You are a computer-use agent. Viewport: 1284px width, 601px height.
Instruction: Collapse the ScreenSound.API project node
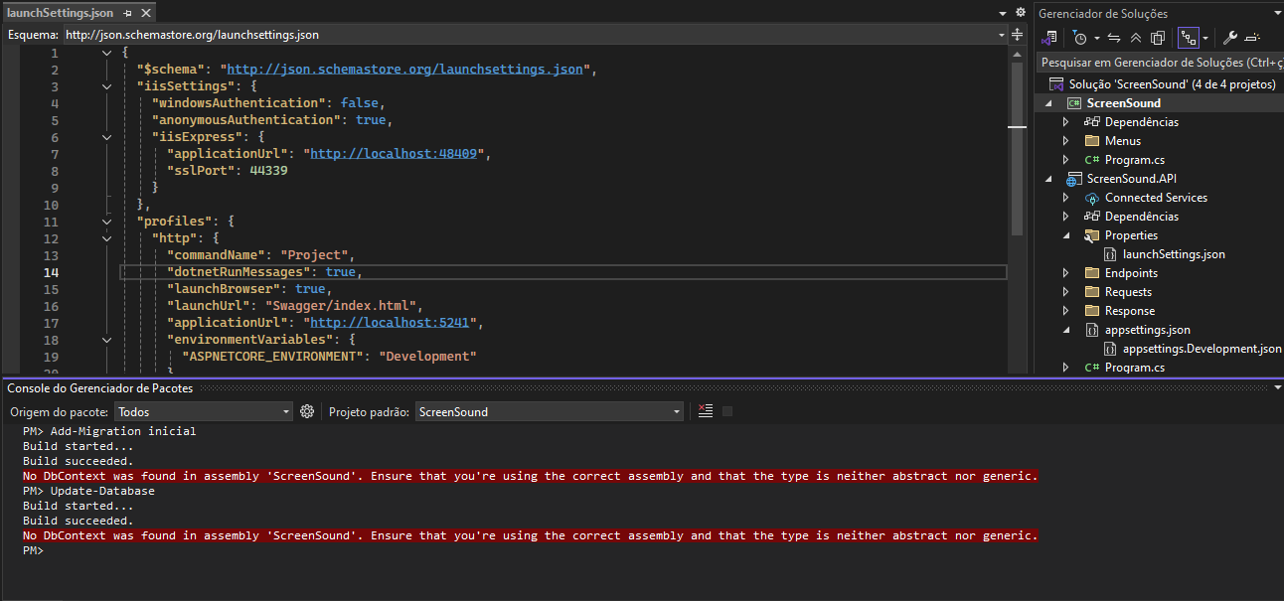1047,179
